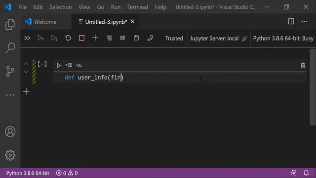The width and height of the screenshot is (316, 178).
Task: Restart the Jupyter kernel
Action: 68,38
